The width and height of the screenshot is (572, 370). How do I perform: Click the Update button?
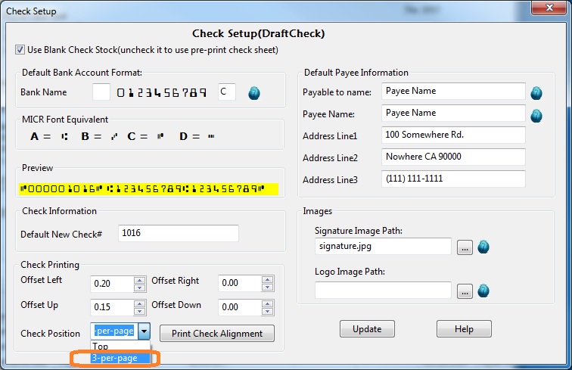[367, 329]
